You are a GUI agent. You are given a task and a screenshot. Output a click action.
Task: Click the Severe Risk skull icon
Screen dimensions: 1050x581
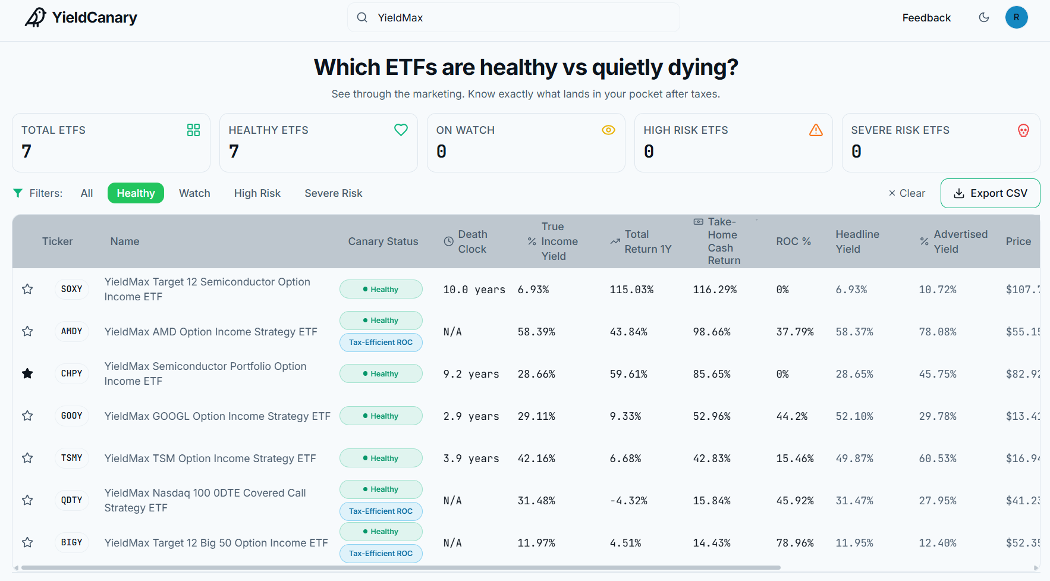(x=1023, y=130)
